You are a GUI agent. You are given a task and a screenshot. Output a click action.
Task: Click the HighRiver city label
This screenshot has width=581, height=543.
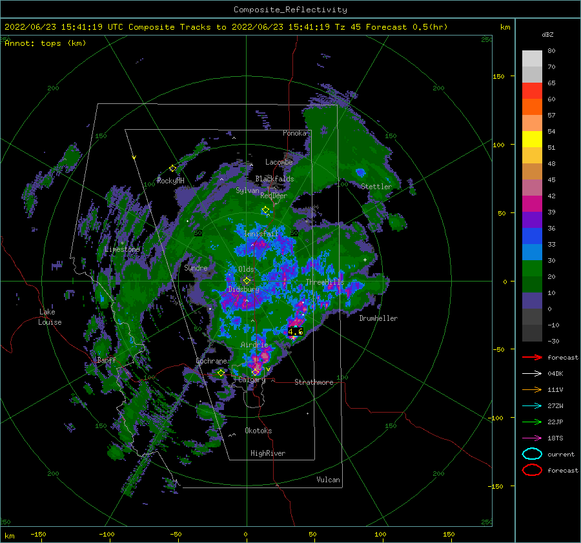pyautogui.click(x=268, y=453)
